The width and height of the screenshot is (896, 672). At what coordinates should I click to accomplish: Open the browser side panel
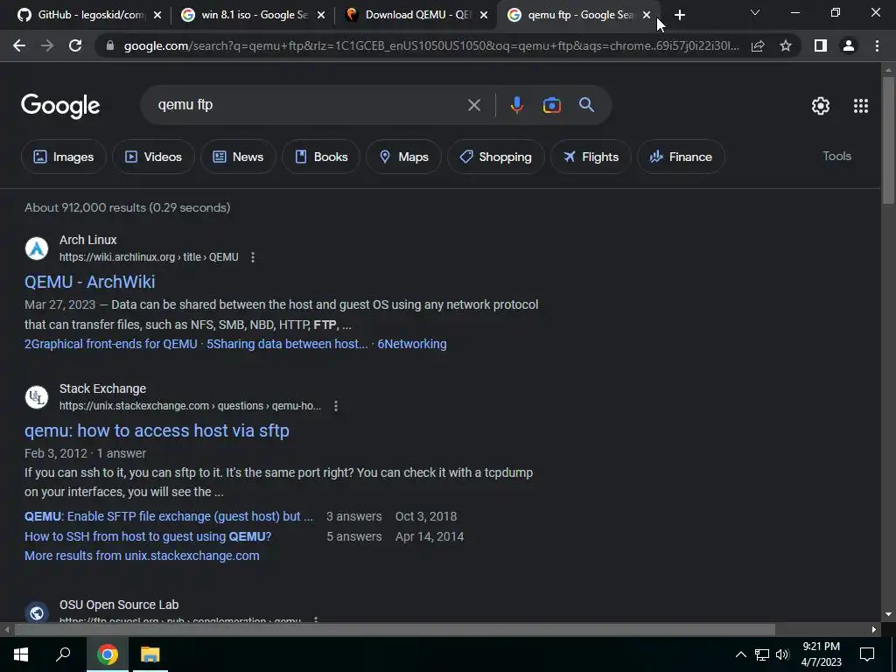821,45
